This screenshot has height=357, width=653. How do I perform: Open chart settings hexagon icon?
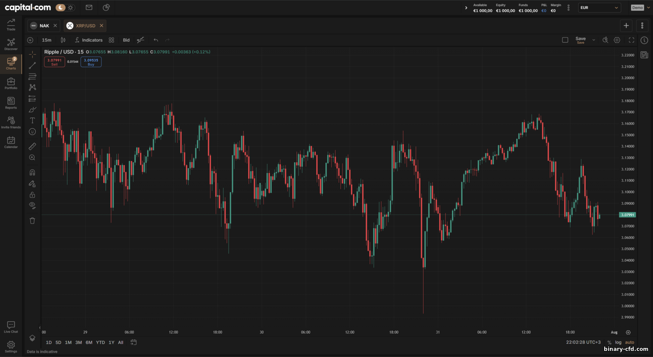617,40
